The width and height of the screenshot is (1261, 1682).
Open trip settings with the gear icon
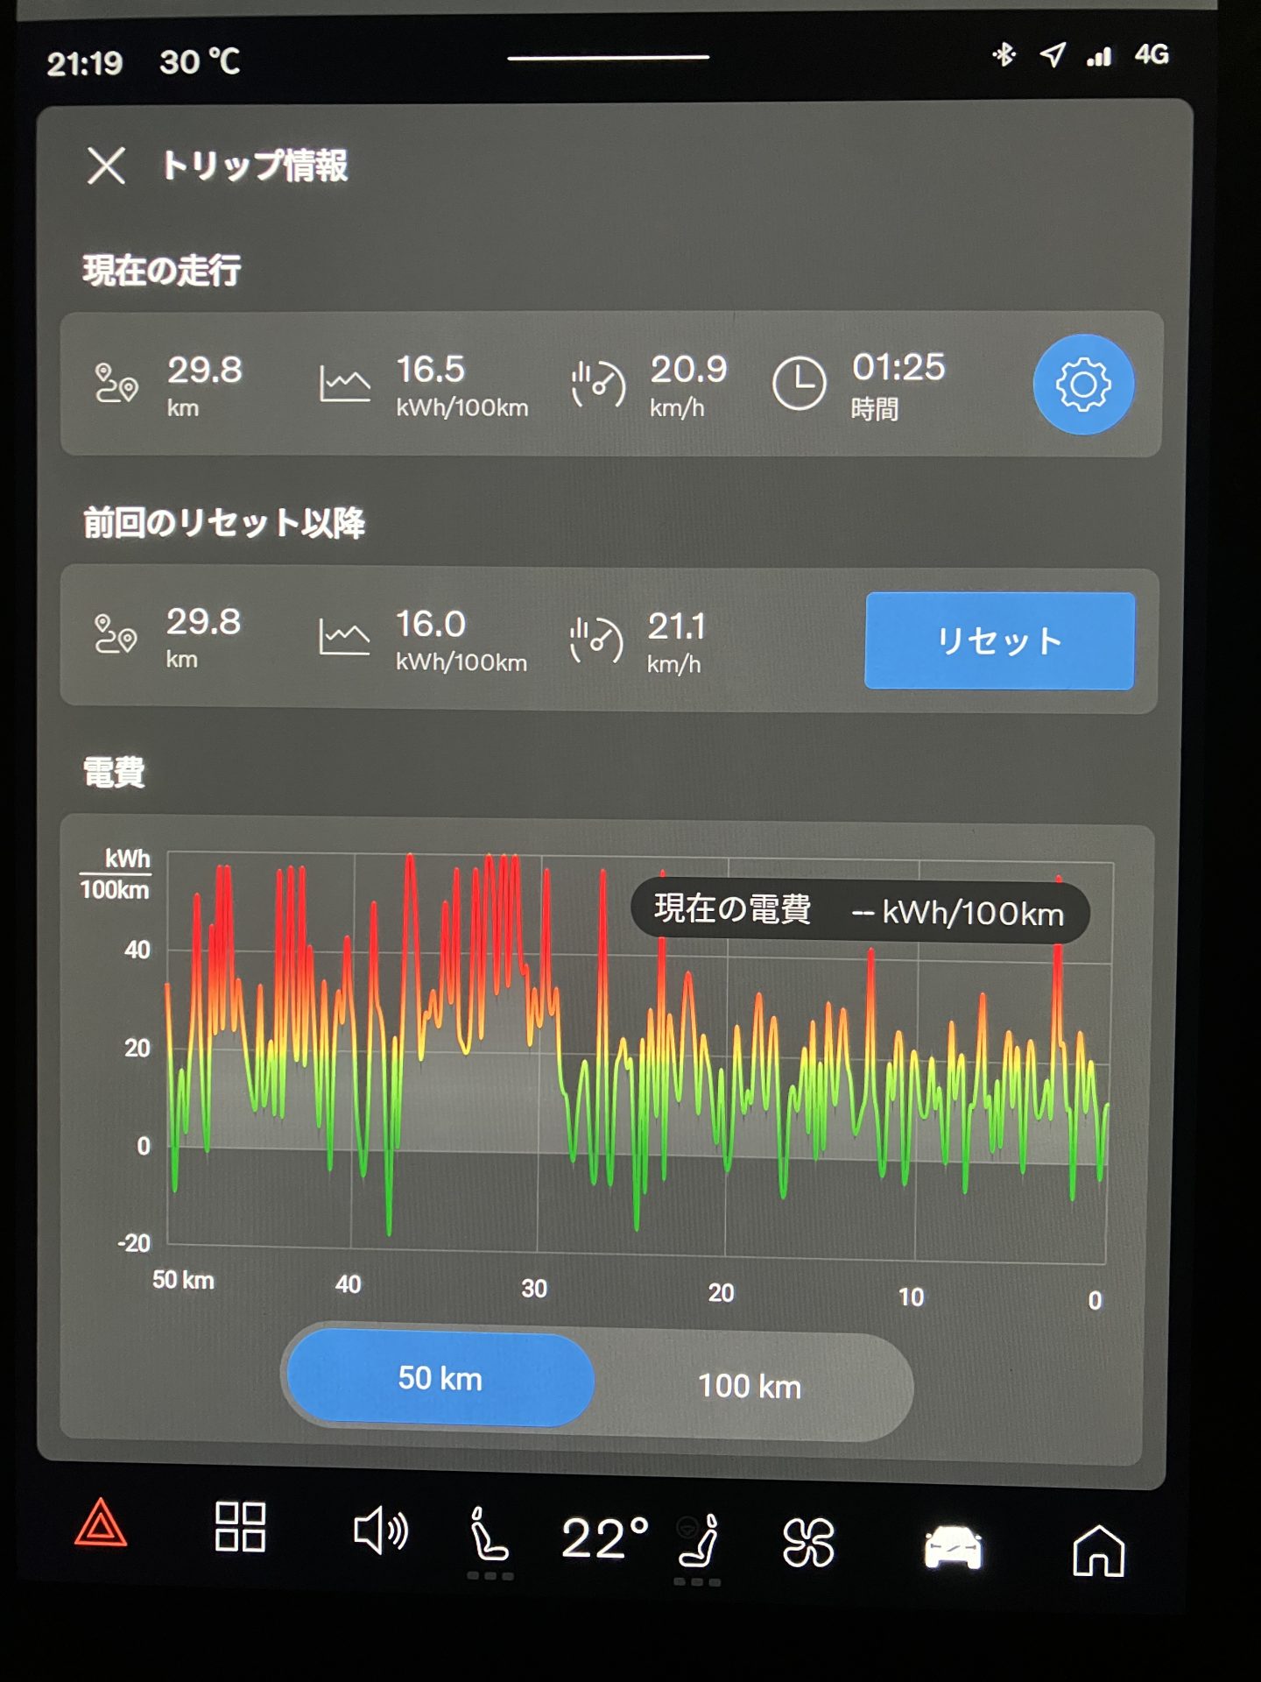[x=1082, y=385]
